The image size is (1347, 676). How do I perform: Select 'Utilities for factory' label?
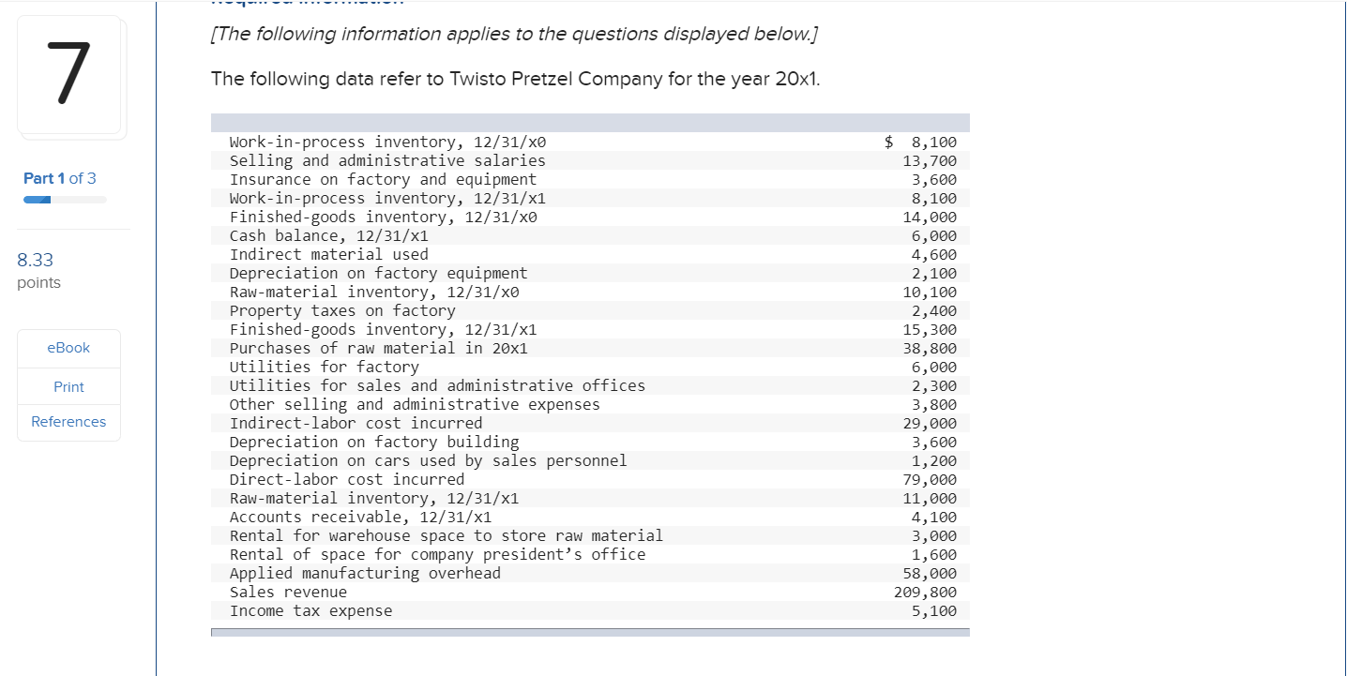[x=325, y=367]
